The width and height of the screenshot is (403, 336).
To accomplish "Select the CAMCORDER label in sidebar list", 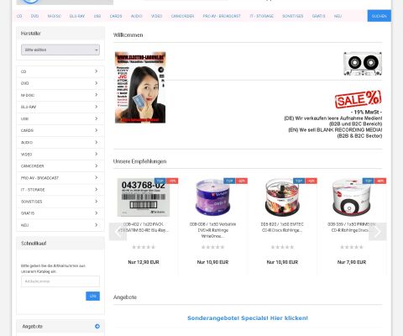I will (32, 166).
